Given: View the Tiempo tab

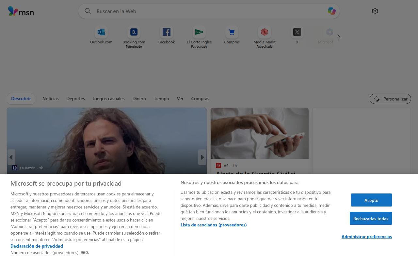Looking at the screenshot, I should pyautogui.click(x=162, y=99).
